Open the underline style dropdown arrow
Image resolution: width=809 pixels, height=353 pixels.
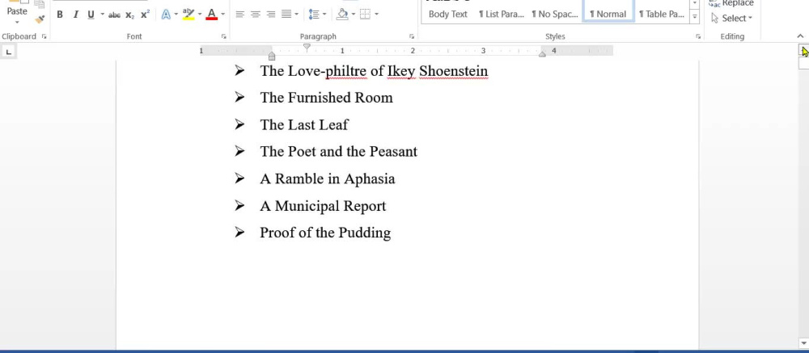[102, 15]
